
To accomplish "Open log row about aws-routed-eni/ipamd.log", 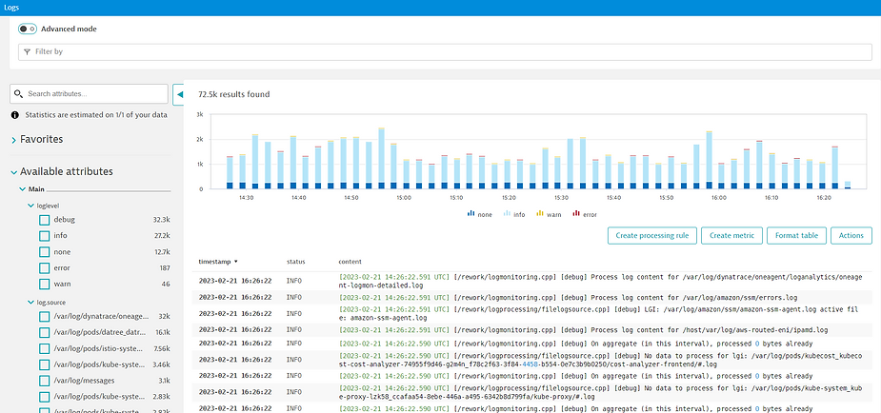I will pos(531,330).
